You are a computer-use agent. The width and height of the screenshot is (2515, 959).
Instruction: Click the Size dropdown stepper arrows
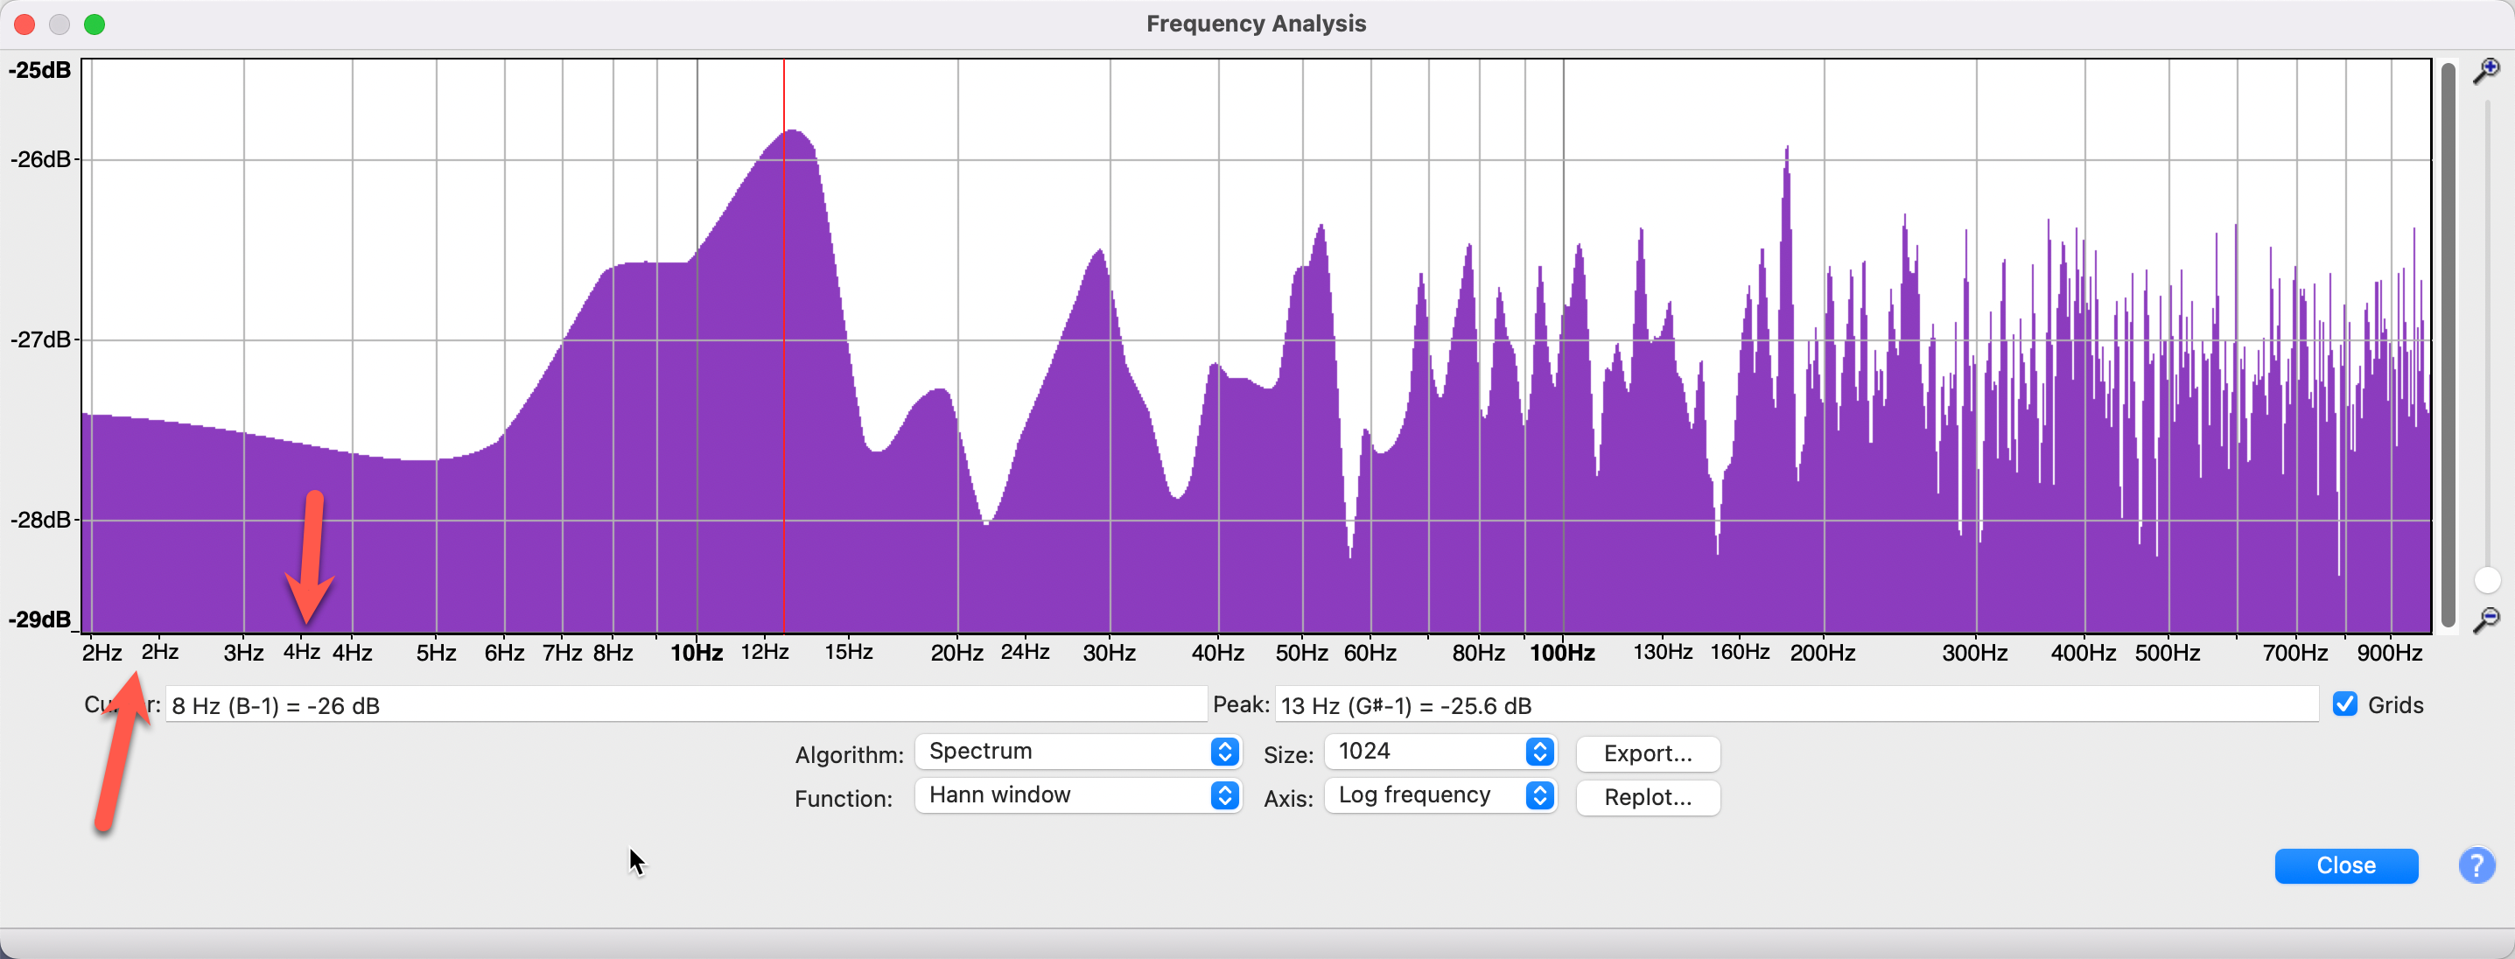[x=1538, y=752]
